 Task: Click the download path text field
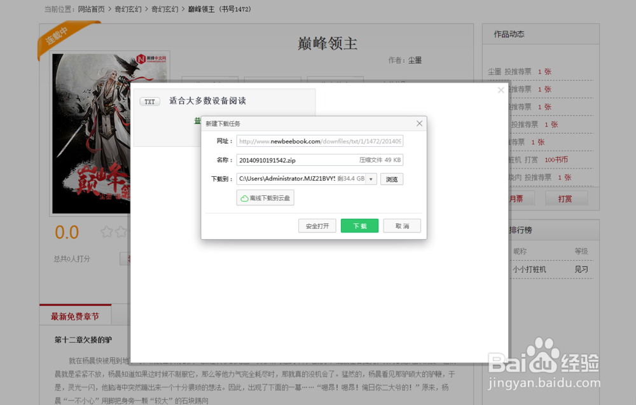301,179
